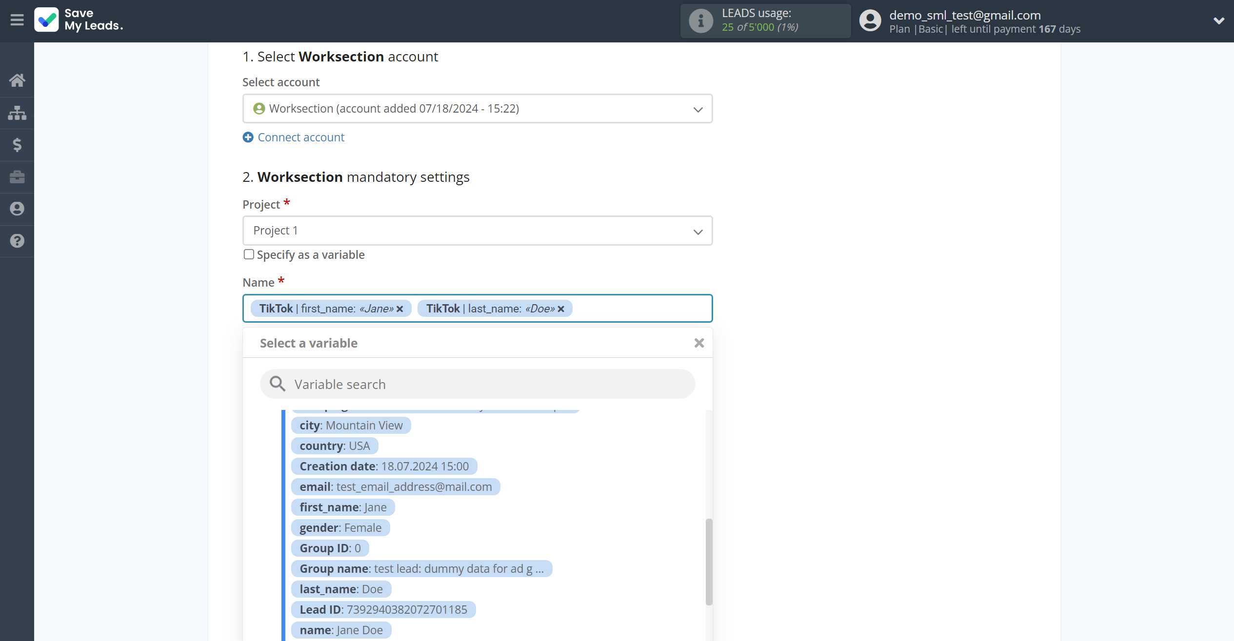Open the connections sitemap sidebar icon

(x=17, y=113)
